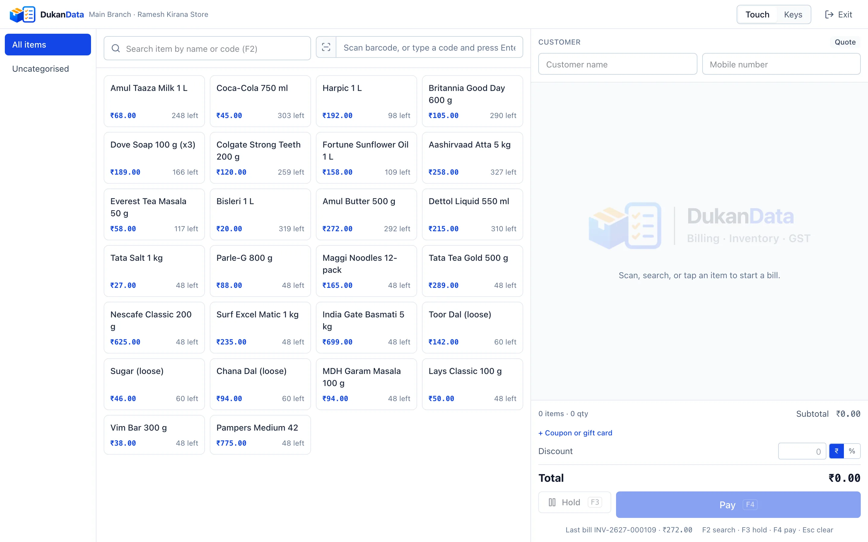Focus the item search field

207,48
